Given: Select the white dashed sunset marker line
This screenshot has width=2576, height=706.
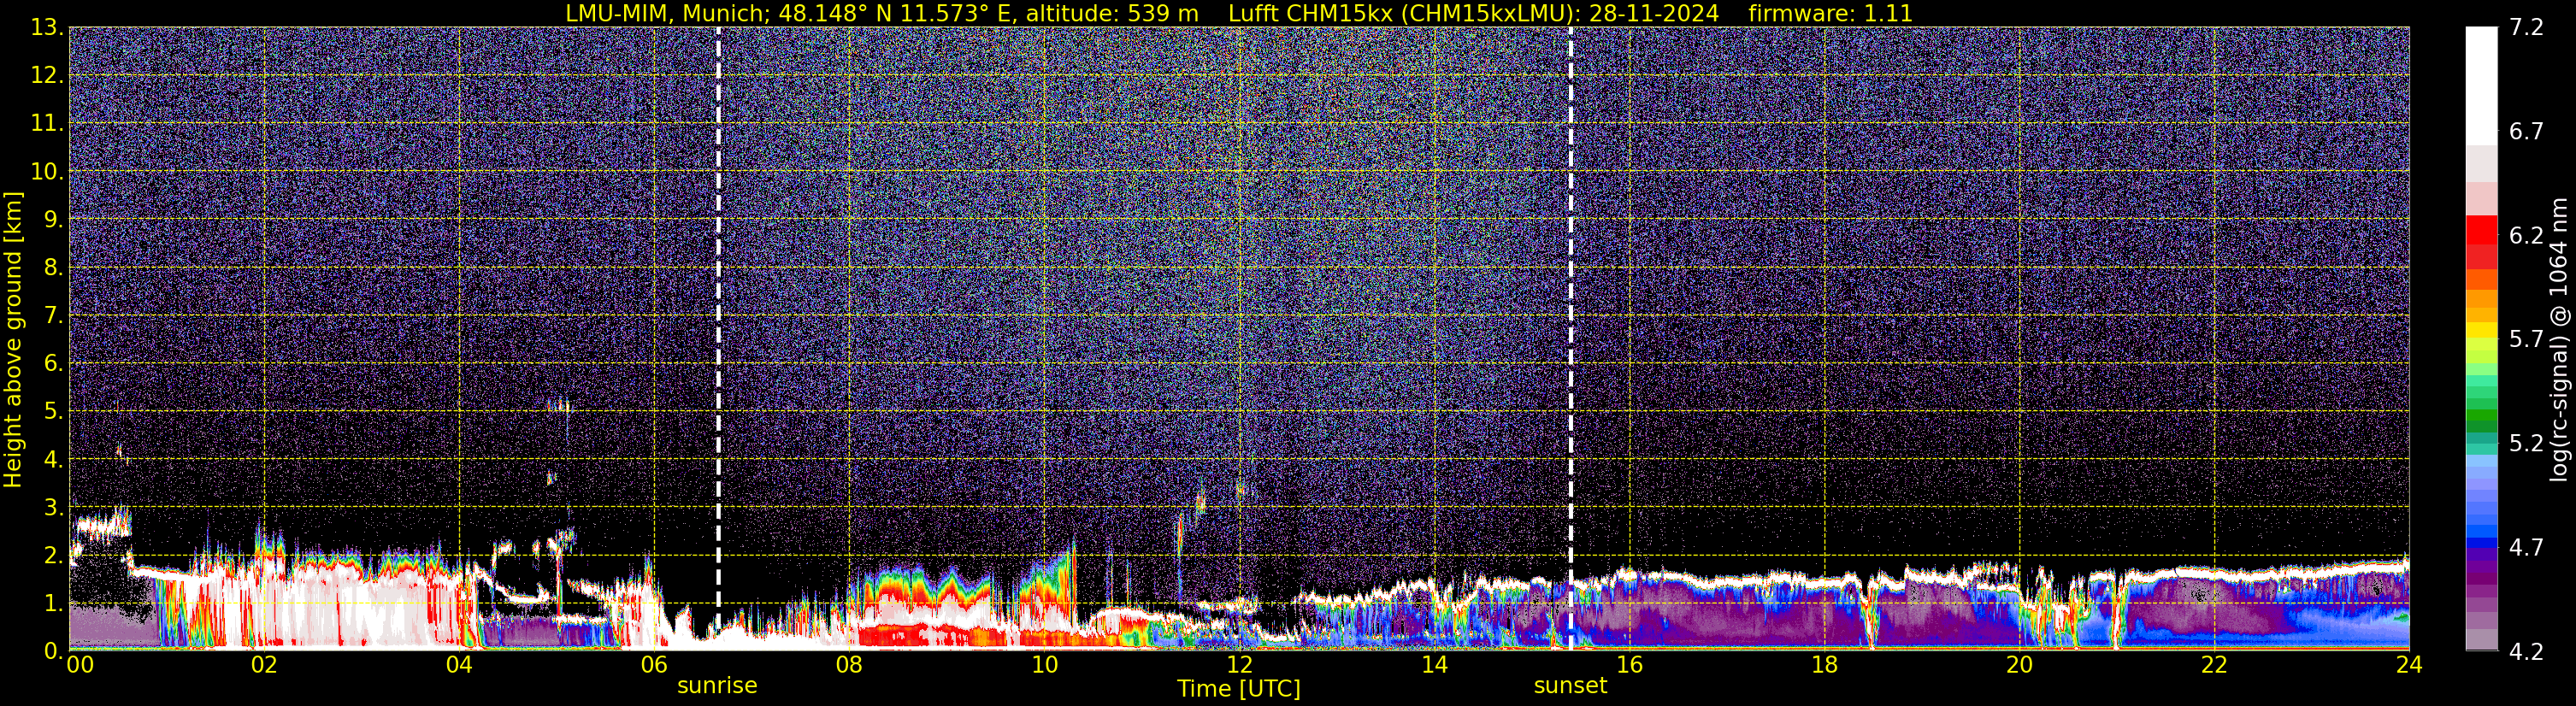Looking at the screenshot, I should (x=1570, y=338).
